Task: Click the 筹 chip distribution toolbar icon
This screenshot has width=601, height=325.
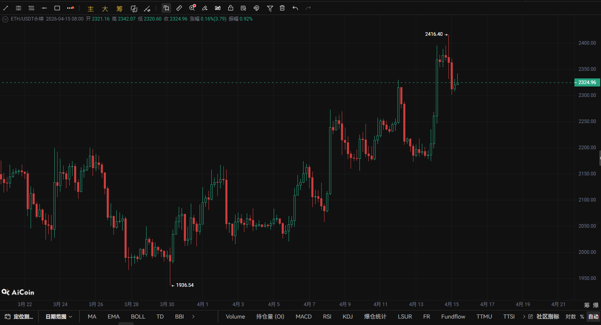Action: [120, 8]
